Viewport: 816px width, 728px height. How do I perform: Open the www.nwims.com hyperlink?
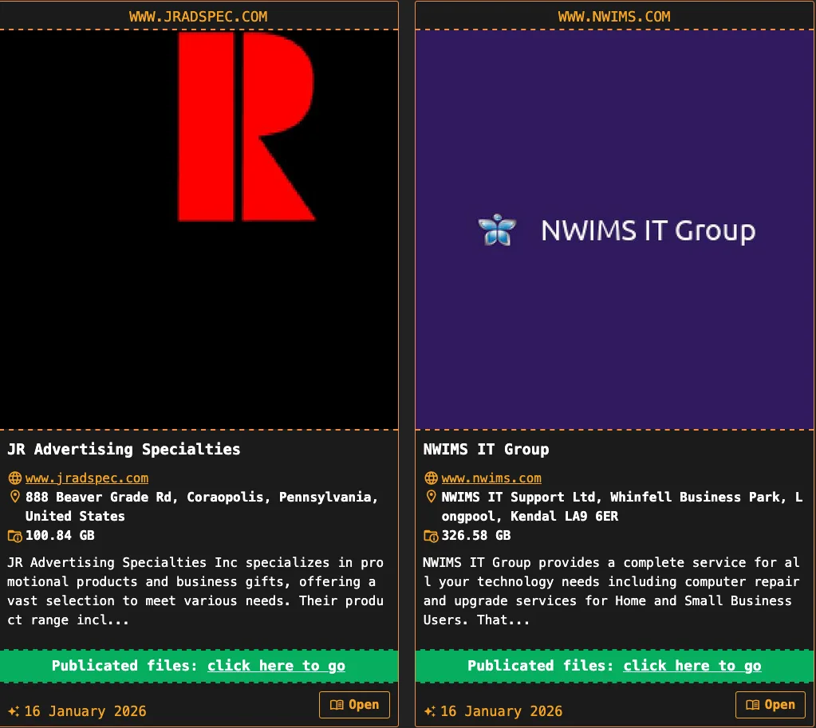(x=491, y=478)
